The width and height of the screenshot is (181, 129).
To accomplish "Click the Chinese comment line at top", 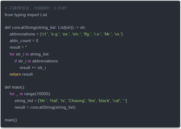I will point(35,8).
